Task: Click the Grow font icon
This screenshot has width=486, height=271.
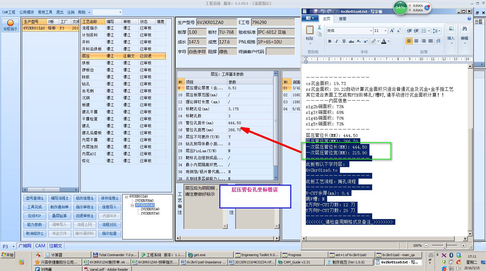Action: coord(392,31)
